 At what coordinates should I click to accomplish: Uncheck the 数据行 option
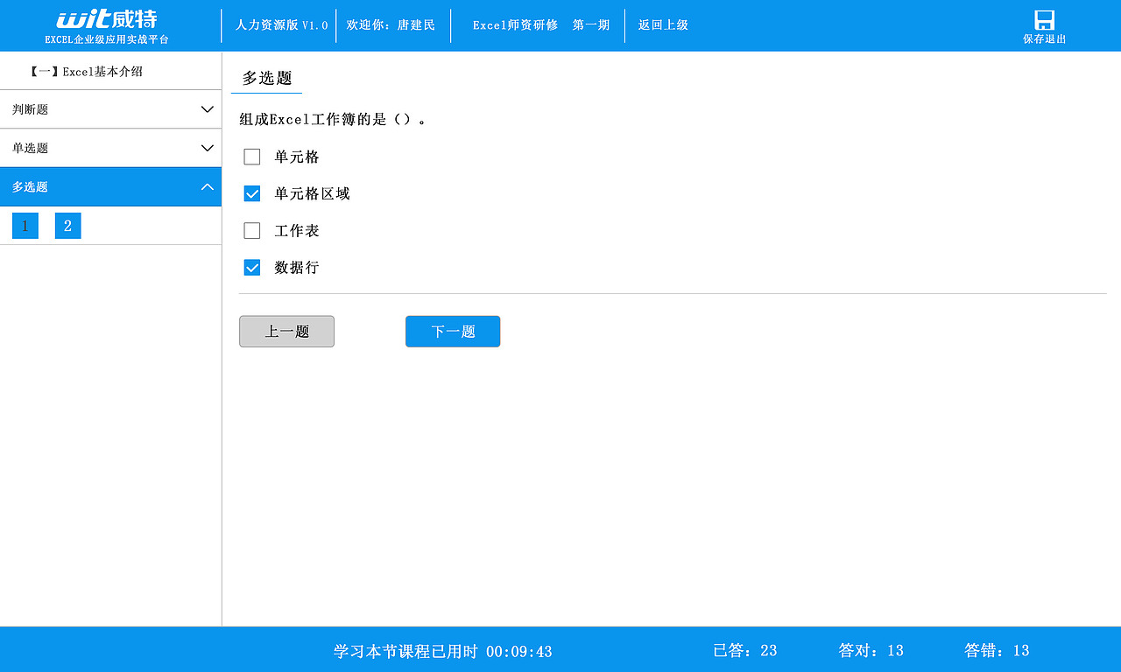252,267
